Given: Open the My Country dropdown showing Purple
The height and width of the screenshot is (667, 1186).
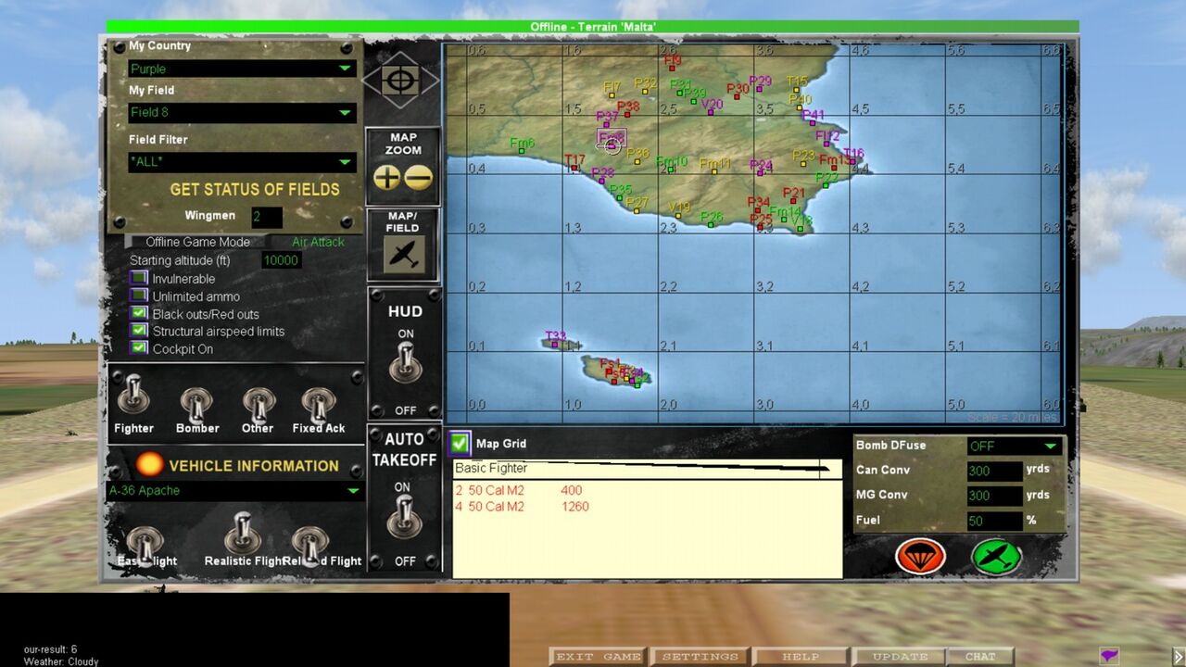Looking at the screenshot, I should click(x=242, y=69).
